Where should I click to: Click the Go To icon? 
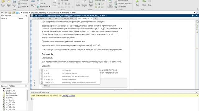click(x=33, y=2)
